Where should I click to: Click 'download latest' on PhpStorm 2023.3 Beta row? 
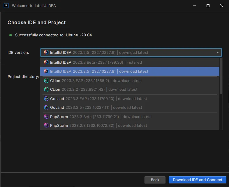coord(137,117)
